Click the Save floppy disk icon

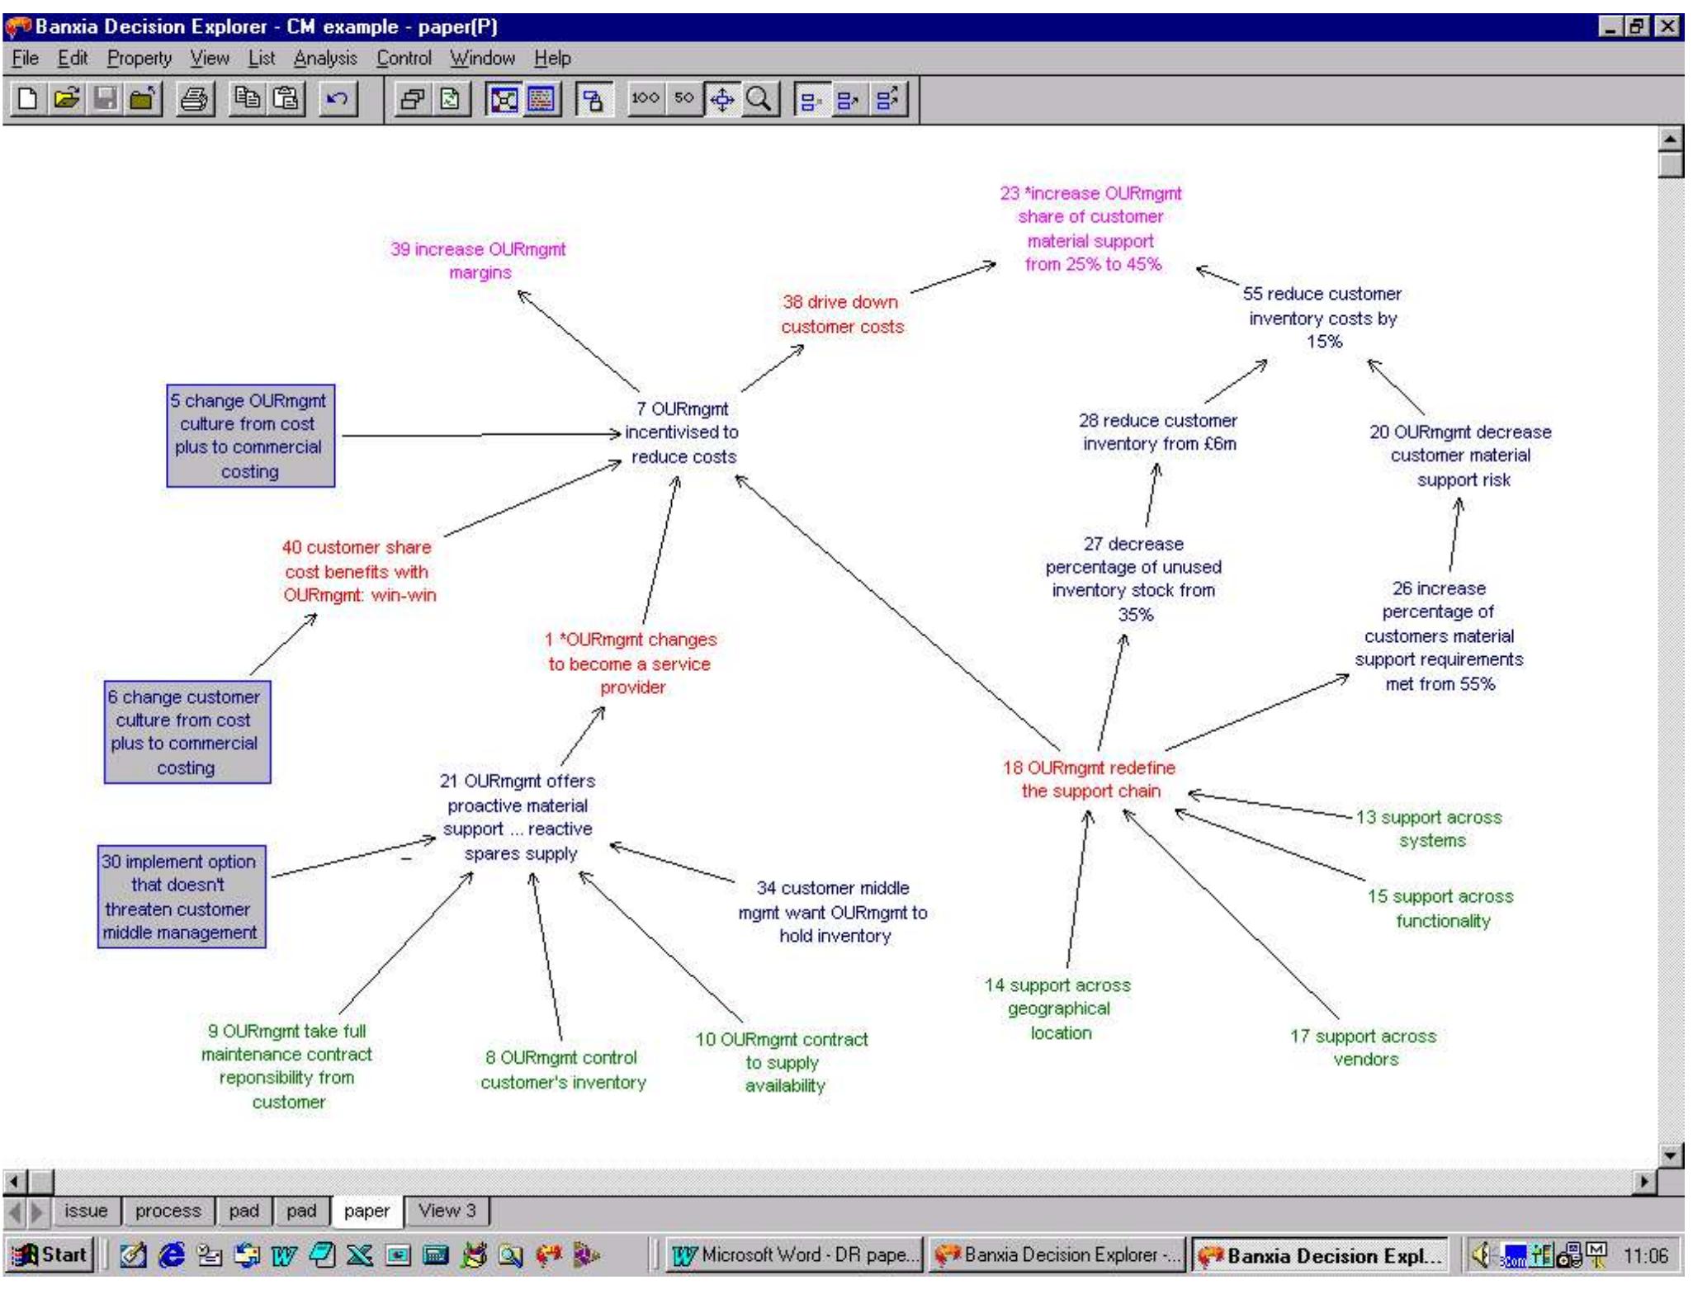pyautogui.click(x=105, y=100)
